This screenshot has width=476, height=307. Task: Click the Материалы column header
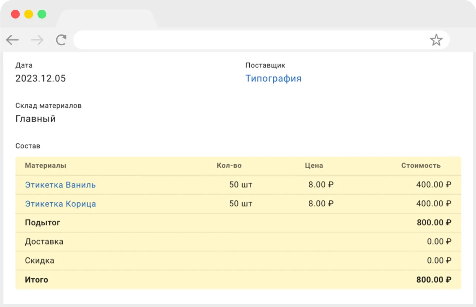point(46,166)
